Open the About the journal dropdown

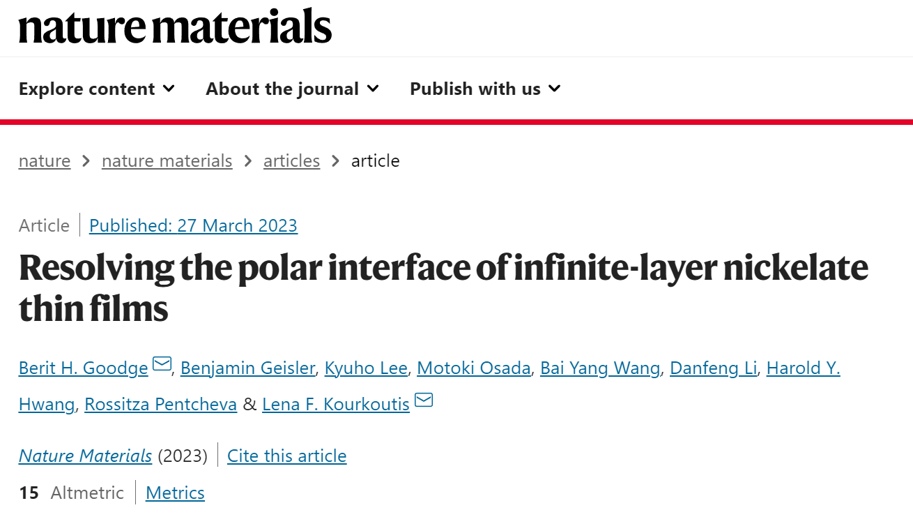[x=293, y=89]
